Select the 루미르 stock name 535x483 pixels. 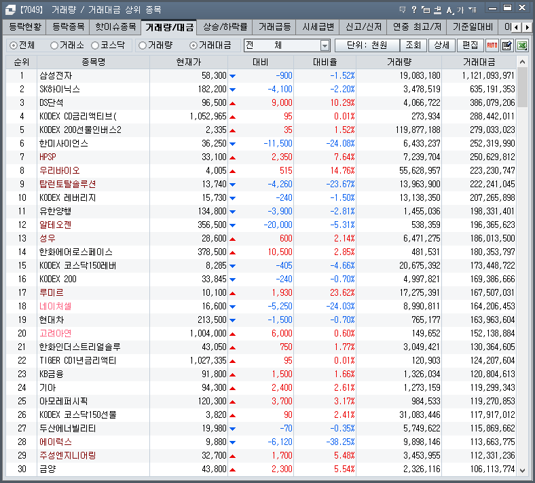tap(51, 293)
